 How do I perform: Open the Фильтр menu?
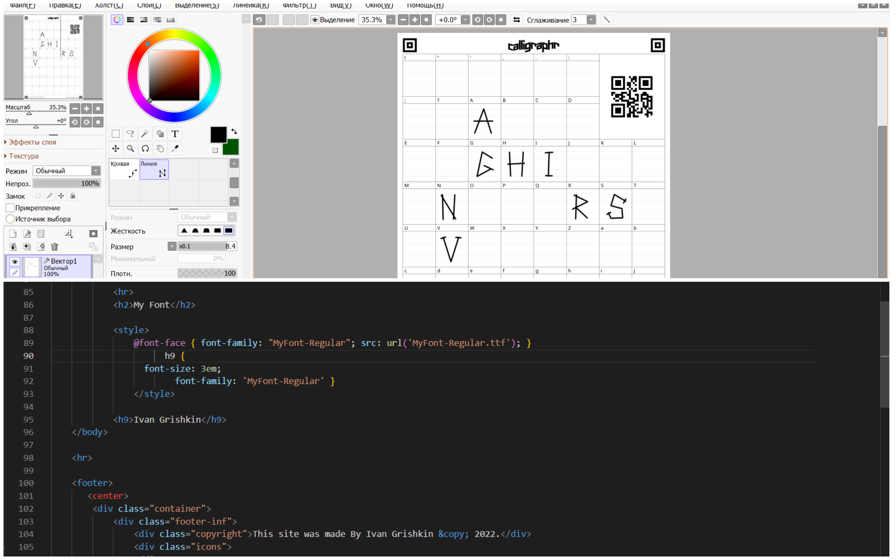[x=300, y=5]
